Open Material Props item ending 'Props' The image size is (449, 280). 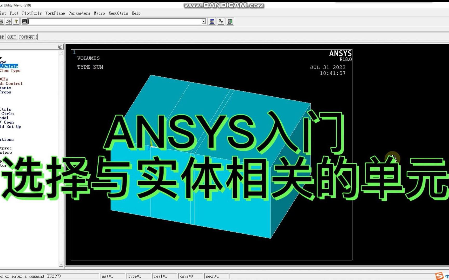pyautogui.click(x=5, y=92)
